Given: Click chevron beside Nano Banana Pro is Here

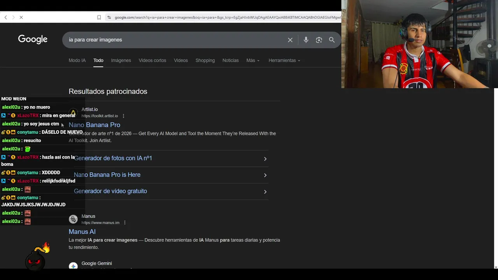Looking at the screenshot, I should pyautogui.click(x=265, y=175).
